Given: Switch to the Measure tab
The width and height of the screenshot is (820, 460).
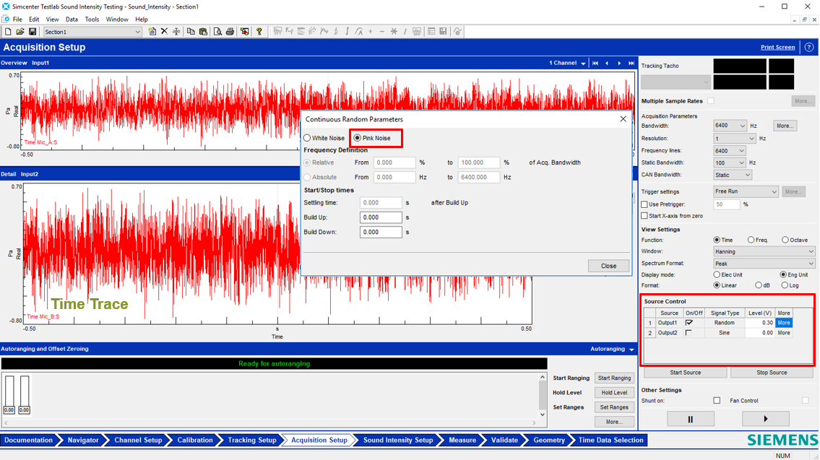Looking at the screenshot, I should 462,440.
